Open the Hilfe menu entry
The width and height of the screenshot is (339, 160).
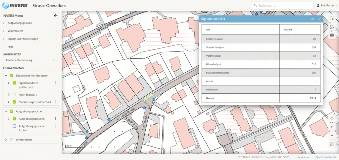[x=10, y=47]
